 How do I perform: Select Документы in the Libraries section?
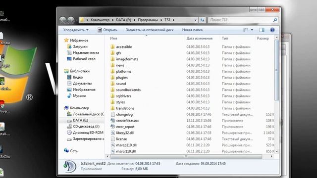(82, 84)
